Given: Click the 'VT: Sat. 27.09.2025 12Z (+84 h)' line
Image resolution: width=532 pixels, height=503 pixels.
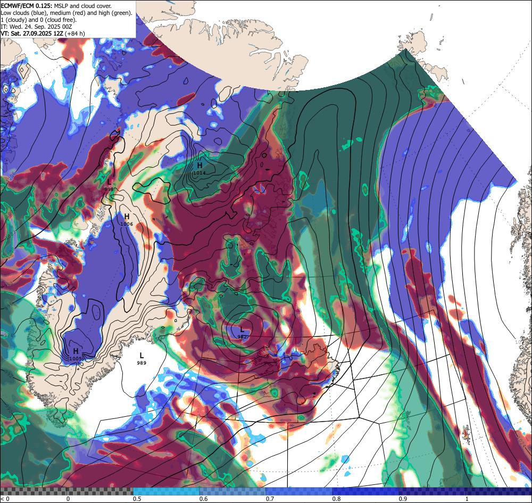Looking at the screenshot, I should tap(43, 34).
